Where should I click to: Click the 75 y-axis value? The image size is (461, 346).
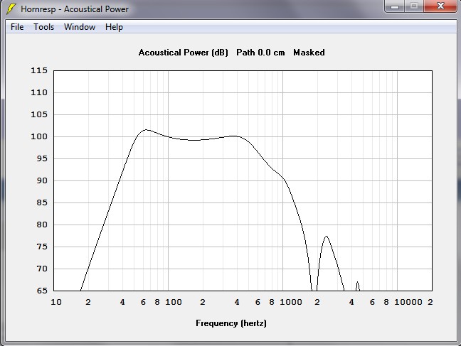pyautogui.click(x=42, y=247)
